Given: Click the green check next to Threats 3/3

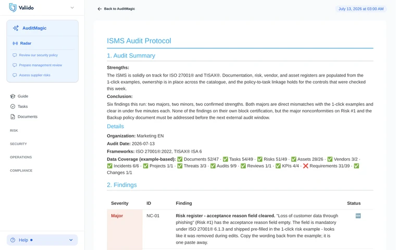Looking at the screenshot, I should point(180,166).
